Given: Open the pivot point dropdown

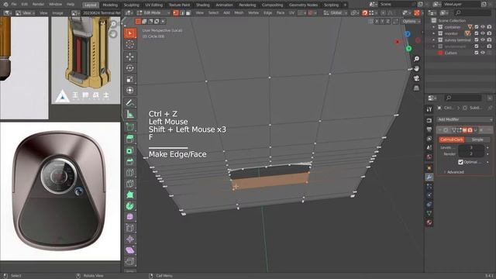Looking at the screenshot, I should 355,13.
